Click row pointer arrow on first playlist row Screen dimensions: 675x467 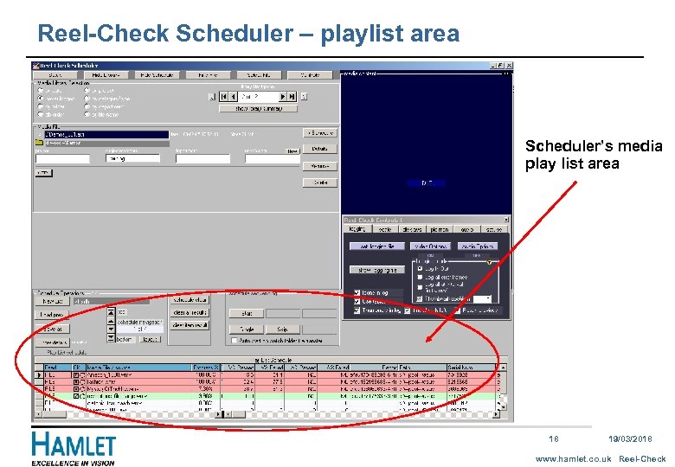coord(39,375)
